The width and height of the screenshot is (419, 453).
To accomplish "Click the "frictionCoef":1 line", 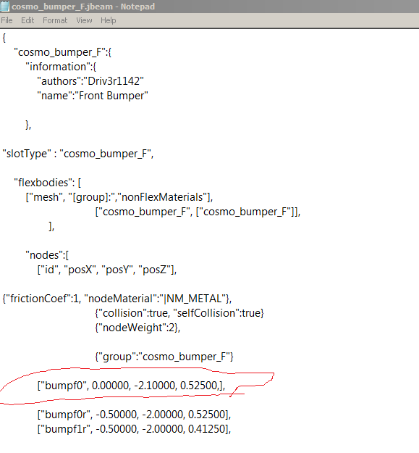I will pos(117,299).
